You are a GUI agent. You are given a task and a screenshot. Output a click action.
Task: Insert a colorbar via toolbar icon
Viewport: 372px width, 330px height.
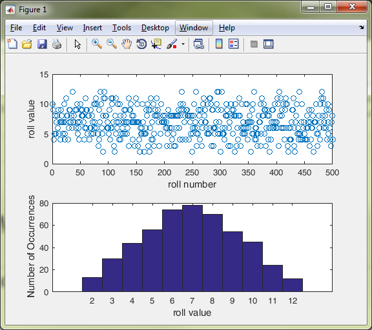(219, 44)
